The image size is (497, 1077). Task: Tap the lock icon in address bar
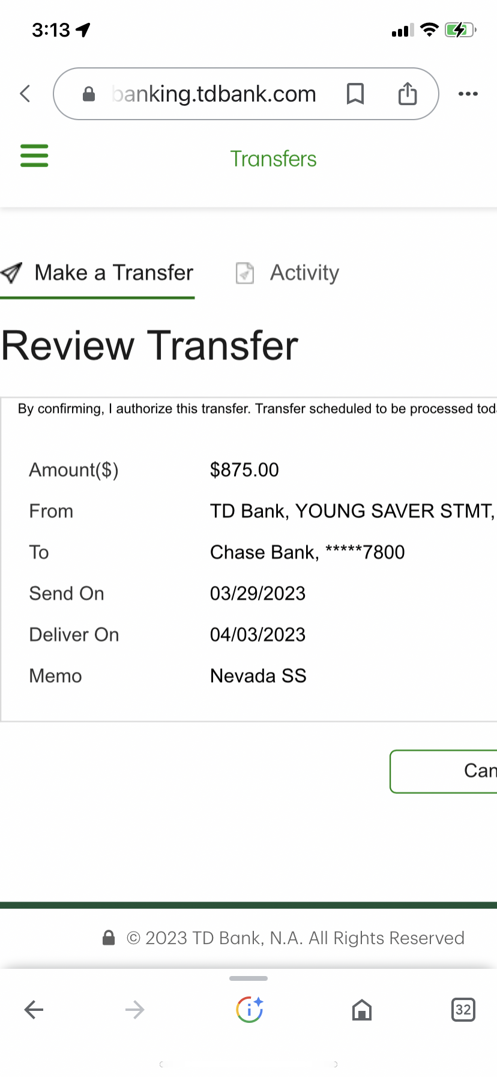[x=89, y=94]
